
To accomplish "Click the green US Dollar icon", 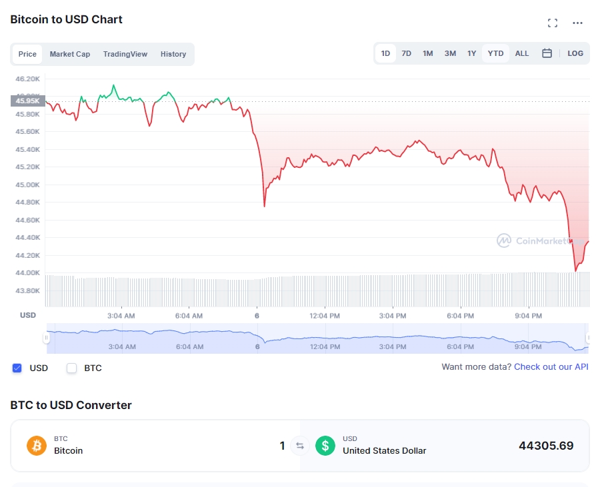I will coord(325,445).
